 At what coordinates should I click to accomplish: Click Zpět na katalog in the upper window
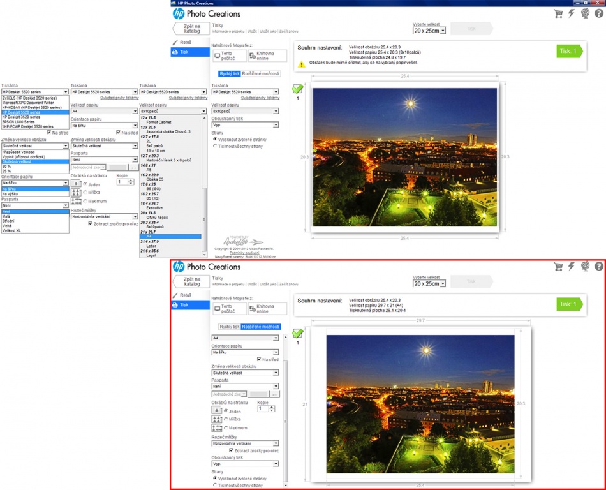pyautogui.click(x=192, y=29)
